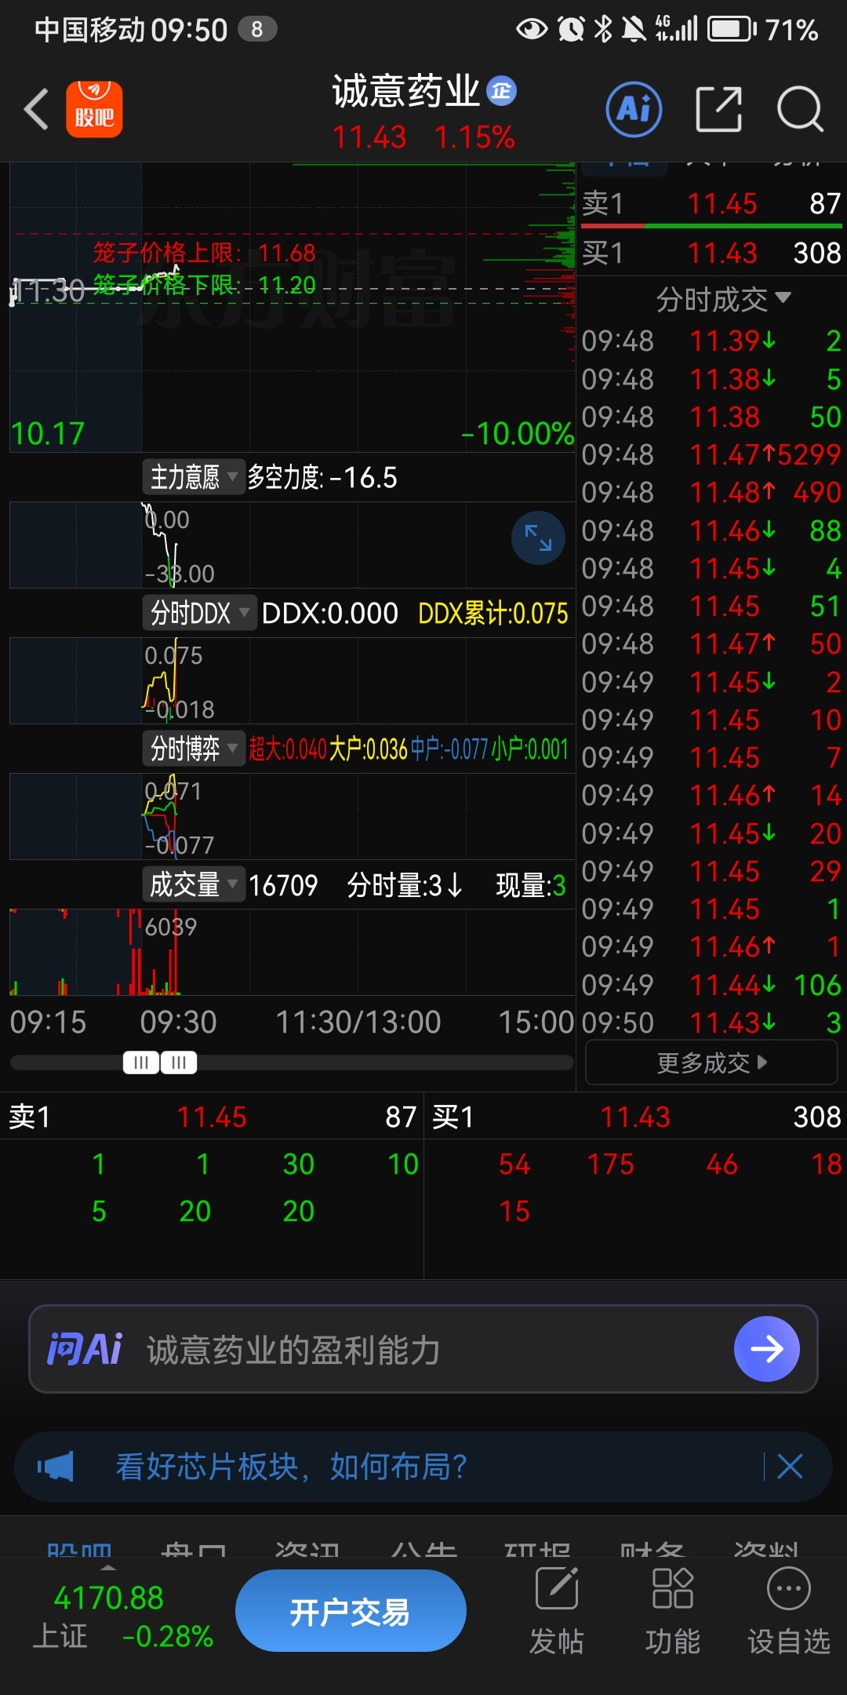Expand 分时成交 dropdown header
This screenshot has height=1695, width=847.
pos(722,299)
